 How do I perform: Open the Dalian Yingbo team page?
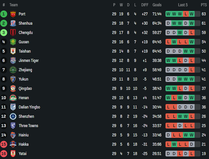point(29,107)
